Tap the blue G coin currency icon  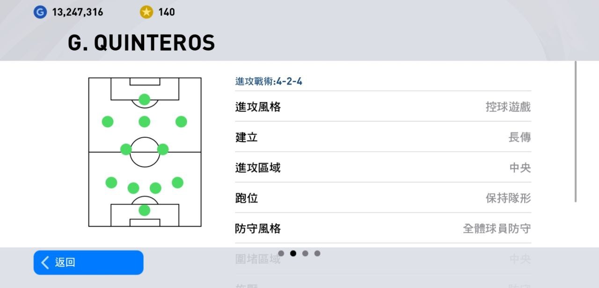(40, 12)
